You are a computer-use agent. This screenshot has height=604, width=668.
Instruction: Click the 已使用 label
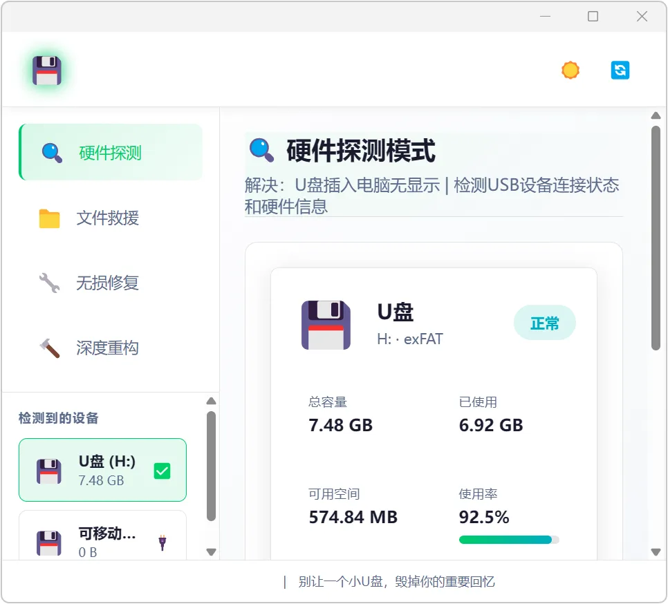(x=478, y=402)
